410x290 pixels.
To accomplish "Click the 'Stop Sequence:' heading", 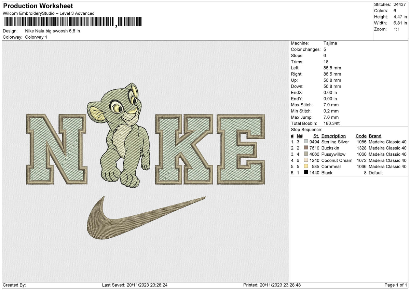I will tap(306, 130).
